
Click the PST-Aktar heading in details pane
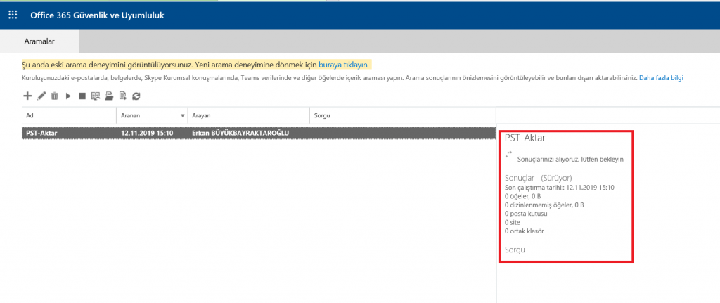(525, 138)
